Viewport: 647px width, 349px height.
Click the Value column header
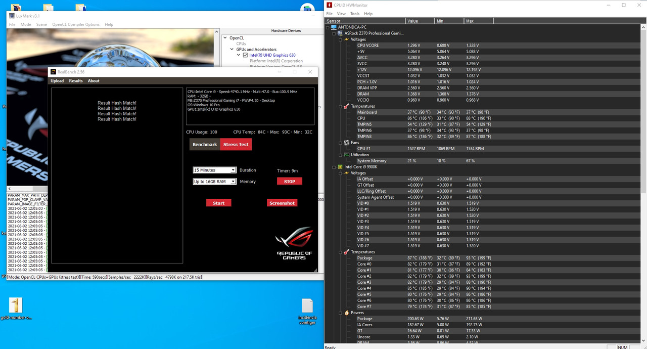420,21
